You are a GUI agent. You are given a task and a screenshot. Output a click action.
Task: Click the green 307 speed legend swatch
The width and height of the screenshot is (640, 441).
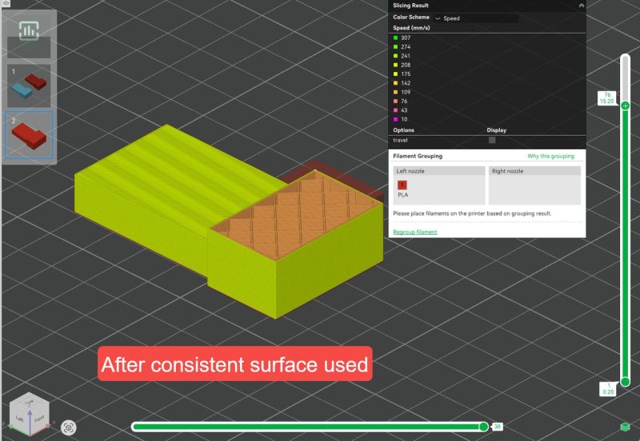(x=395, y=37)
